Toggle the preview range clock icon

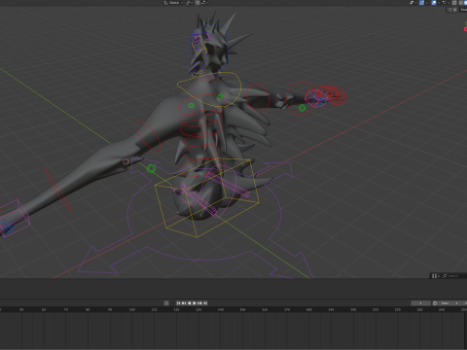pos(435,303)
